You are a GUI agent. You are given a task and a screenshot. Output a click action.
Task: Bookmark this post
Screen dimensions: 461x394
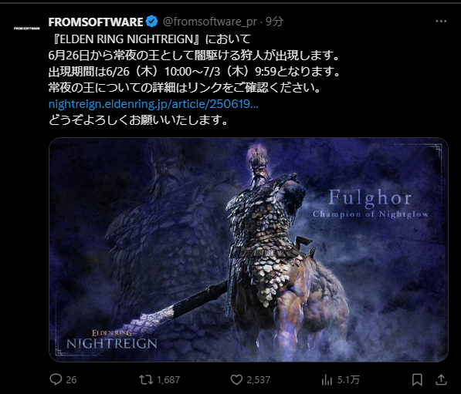pos(417,379)
